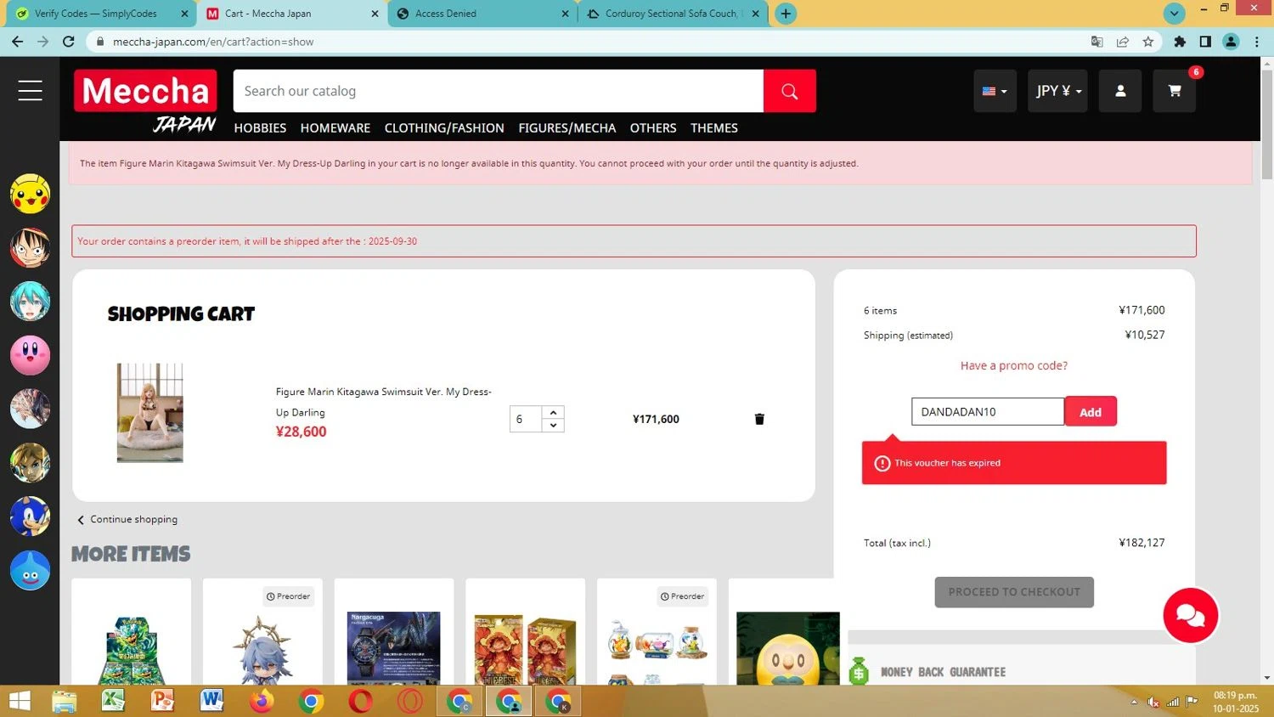Click the Monster Hunter sidebar icon
1274x717 pixels.
[x=30, y=409]
